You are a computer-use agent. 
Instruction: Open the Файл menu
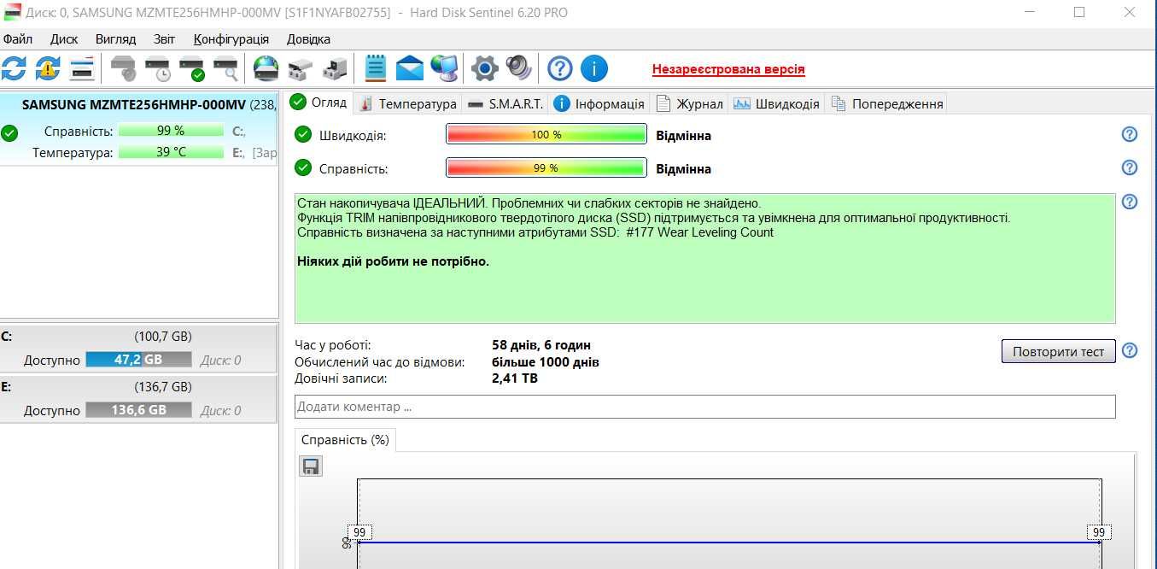coord(18,39)
